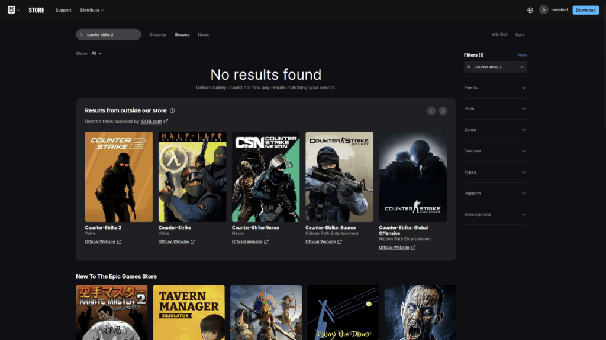Screen dimensions: 606x340
Task: Open the Wishlist page
Action: point(499,35)
